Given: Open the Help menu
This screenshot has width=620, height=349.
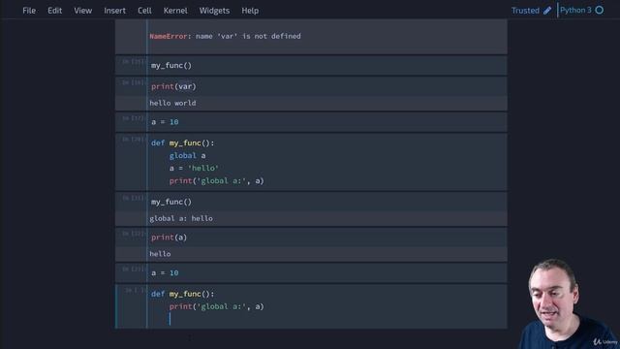Looking at the screenshot, I should (250, 11).
